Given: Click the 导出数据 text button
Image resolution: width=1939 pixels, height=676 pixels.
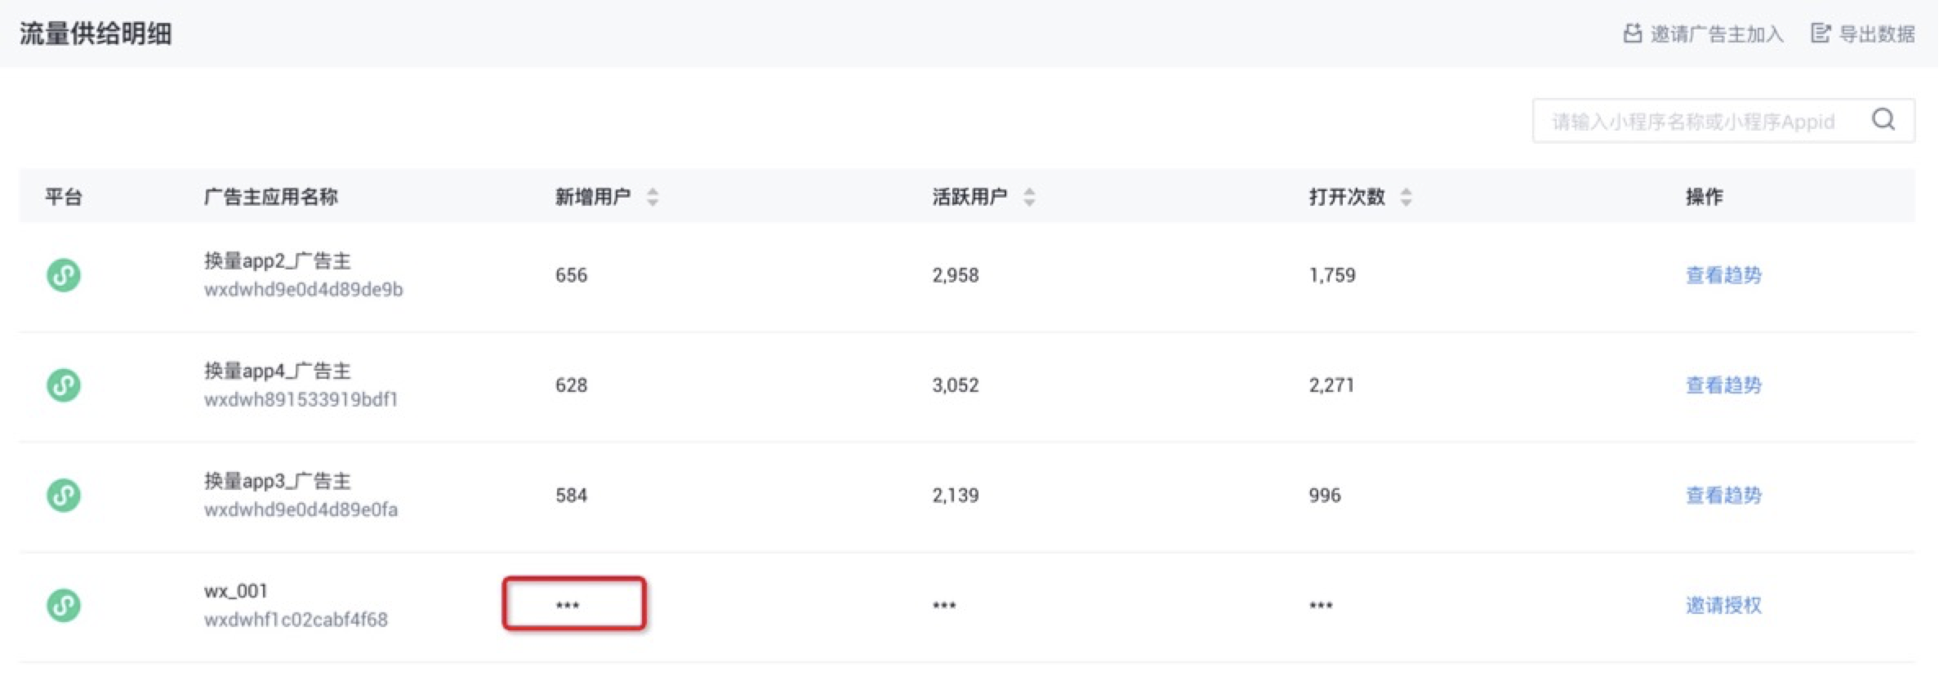Looking at the screenshot, I should [x=1877, y=33].
